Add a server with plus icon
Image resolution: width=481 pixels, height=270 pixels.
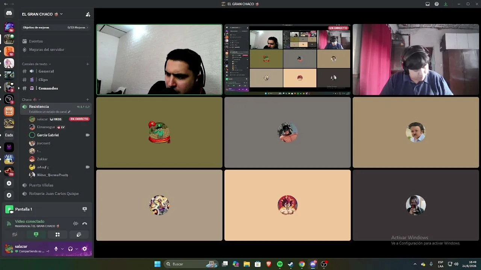click(x=9, y=183)
